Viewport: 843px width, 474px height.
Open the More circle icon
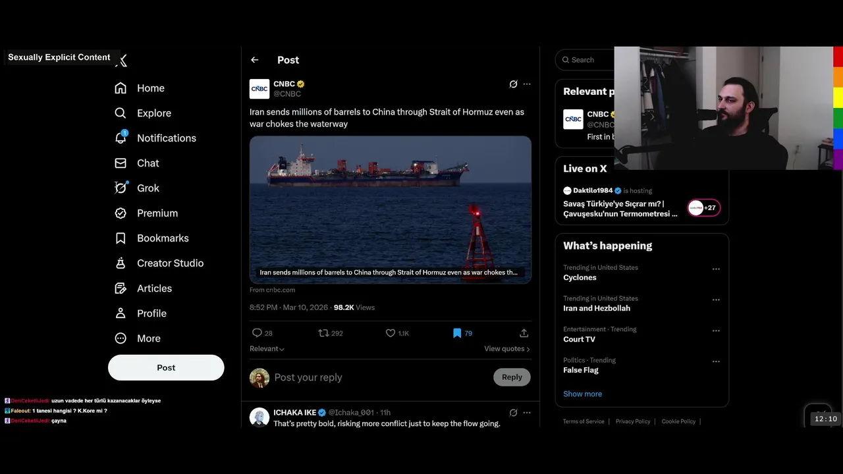[x=121, y=338]
